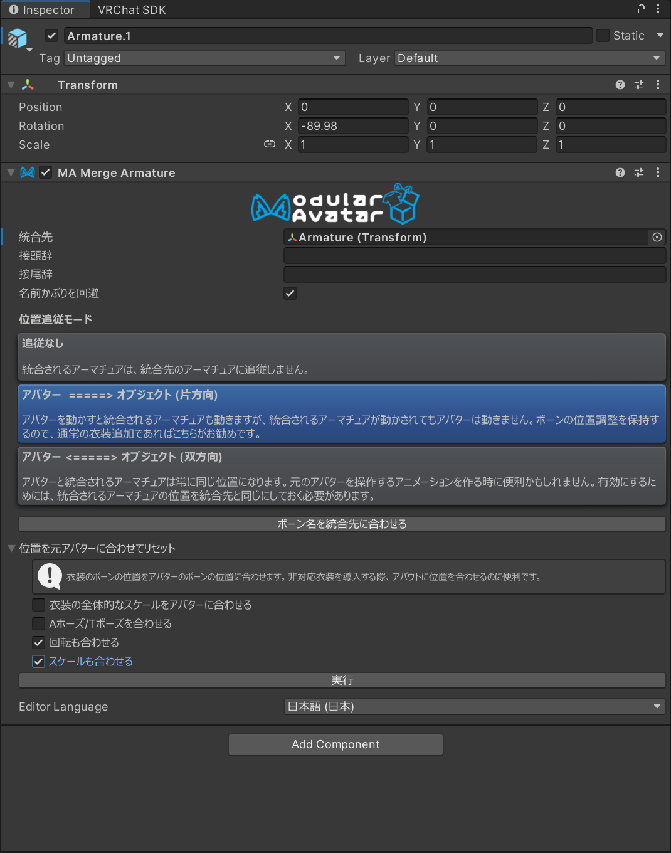Open the Tag dropdown showing Untagged
Image resolution: width=671 pixels, height=853 pixels.
click(x=204, y=58)
